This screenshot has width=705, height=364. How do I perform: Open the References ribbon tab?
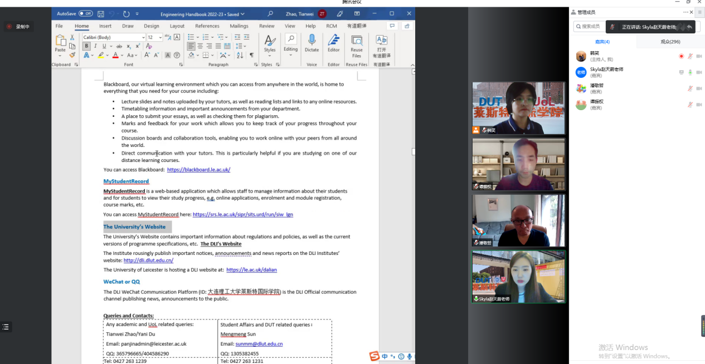point(207,26)
